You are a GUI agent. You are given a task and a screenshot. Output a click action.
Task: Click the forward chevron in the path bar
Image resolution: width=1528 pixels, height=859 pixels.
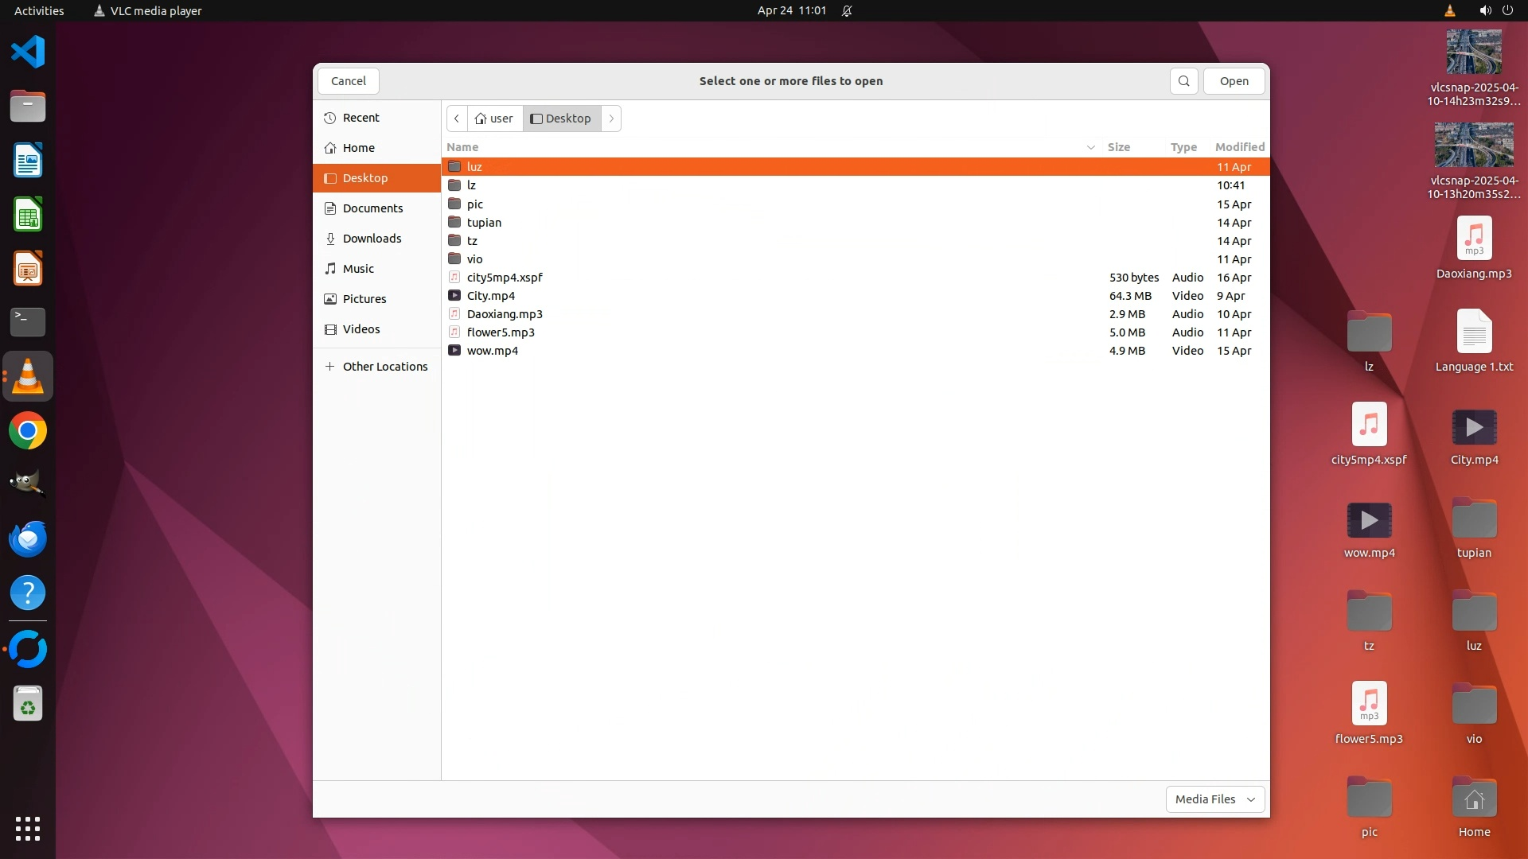(x=611, y=119)
